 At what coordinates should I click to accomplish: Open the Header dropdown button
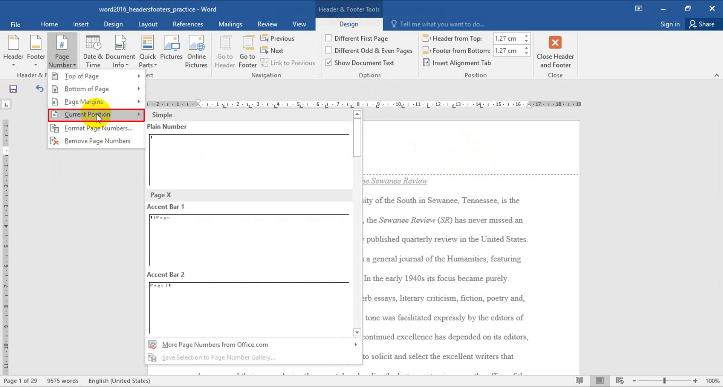13,51
